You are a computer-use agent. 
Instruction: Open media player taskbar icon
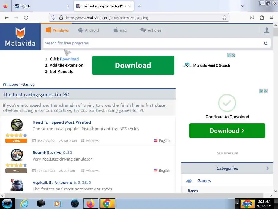(57, 204)
